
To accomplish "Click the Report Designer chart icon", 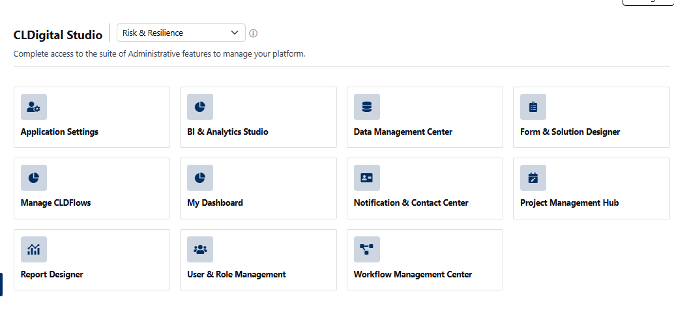I will coord(34,249).
